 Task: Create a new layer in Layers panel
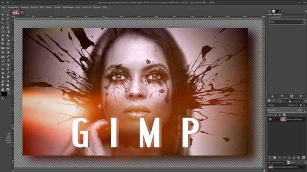coord(270,157)
